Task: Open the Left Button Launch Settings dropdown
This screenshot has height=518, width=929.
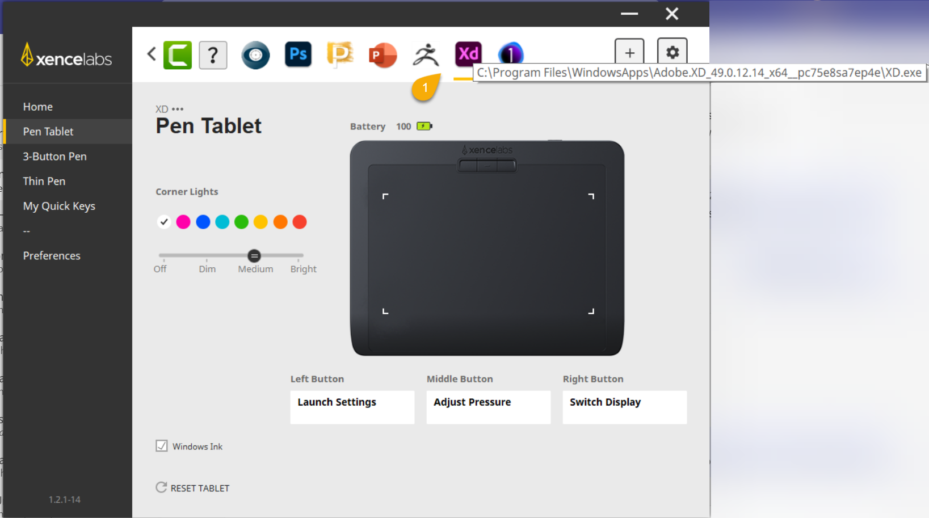Action: (352, 407)
